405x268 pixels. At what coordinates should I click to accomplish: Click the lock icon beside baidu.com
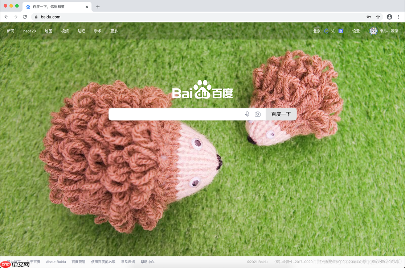click(36, 17)
